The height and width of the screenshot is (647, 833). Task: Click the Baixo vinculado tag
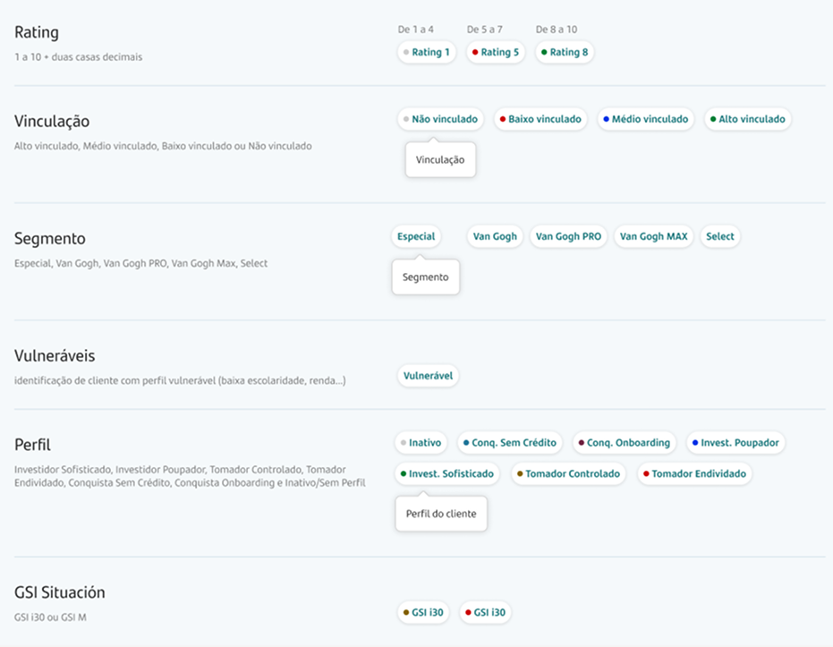(540, 119)
